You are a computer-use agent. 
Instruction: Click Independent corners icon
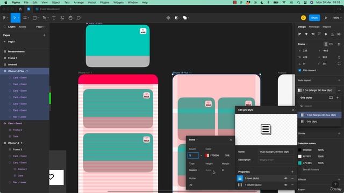coord(339,64)
